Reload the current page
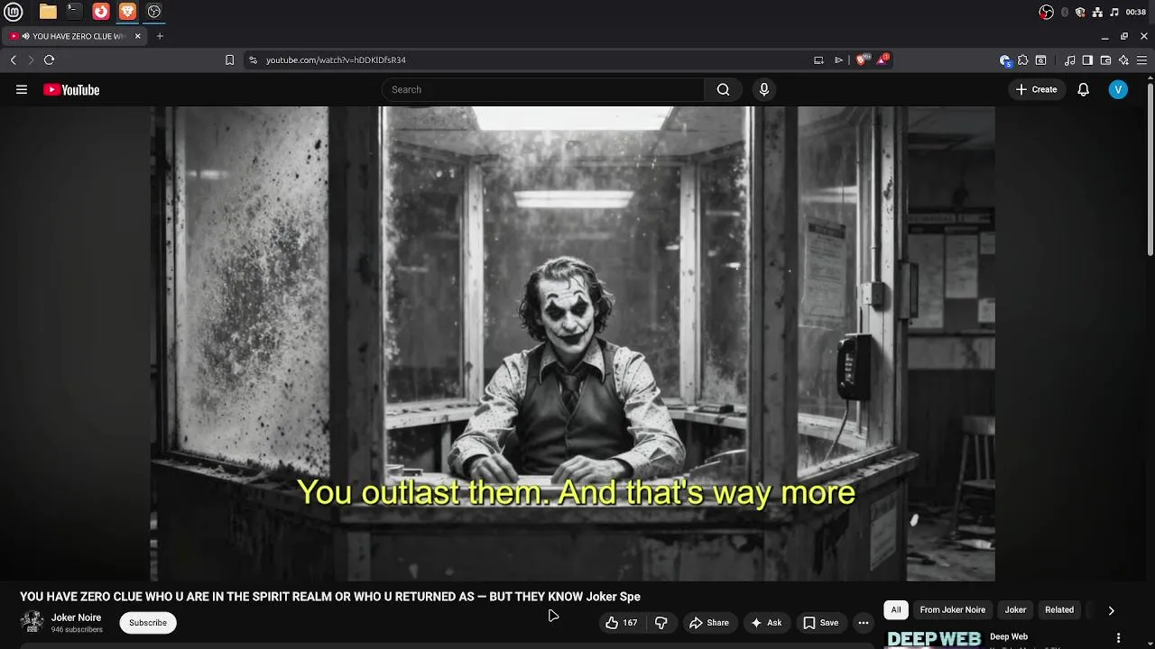The height and width of the screenshot is (649, 1155). [x=49, y=60]
